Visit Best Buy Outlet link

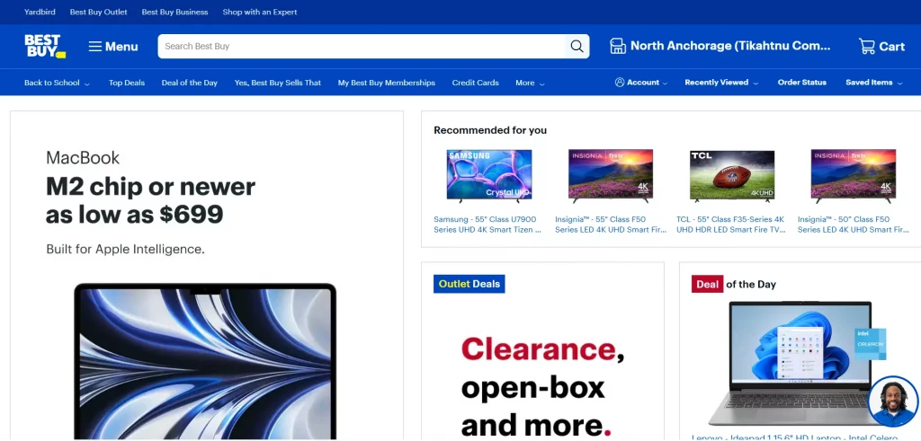[x=98, y=12]
